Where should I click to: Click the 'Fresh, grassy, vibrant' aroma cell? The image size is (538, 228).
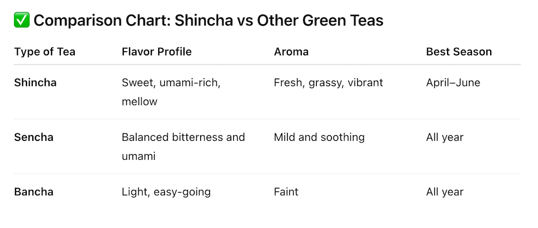pyautogui.click(x=328, y=83)
